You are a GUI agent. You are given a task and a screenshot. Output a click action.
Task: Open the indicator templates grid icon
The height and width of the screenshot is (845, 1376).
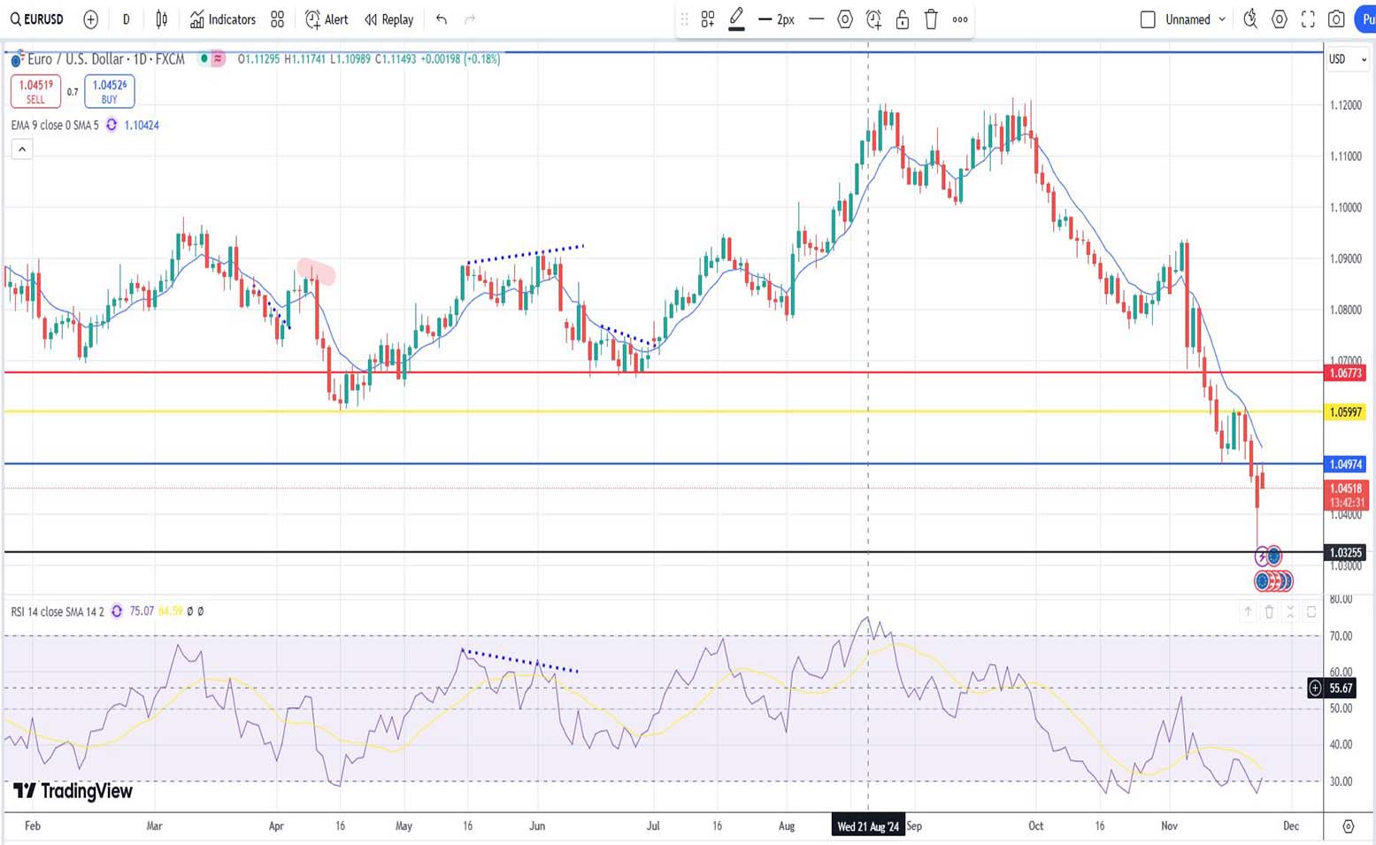coord(278,19)
